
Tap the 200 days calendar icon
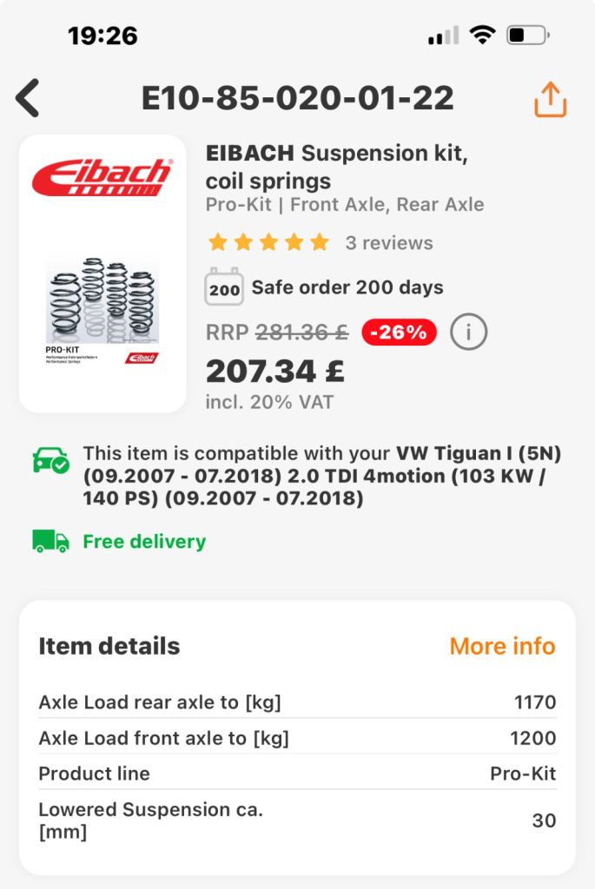[x=224, y=287]
